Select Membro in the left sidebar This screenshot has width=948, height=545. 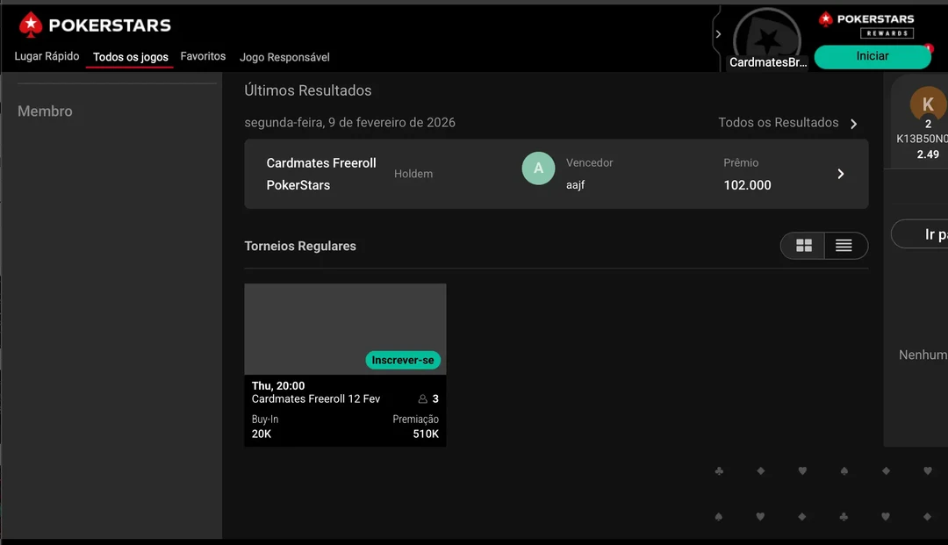pyautogui.click(x=45, y=111)
